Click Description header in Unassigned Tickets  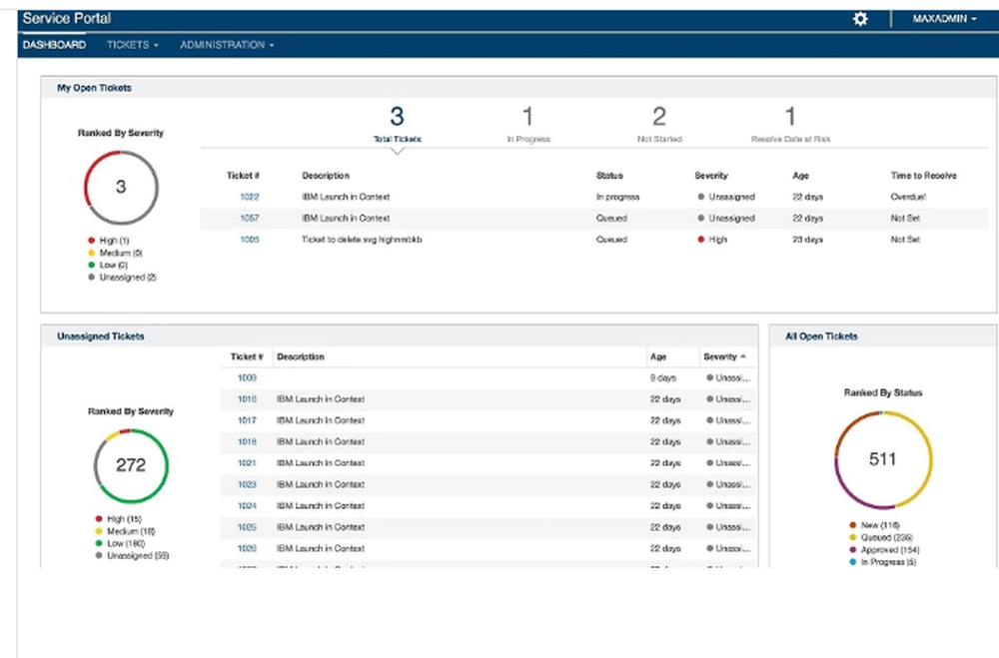[301, 356]
